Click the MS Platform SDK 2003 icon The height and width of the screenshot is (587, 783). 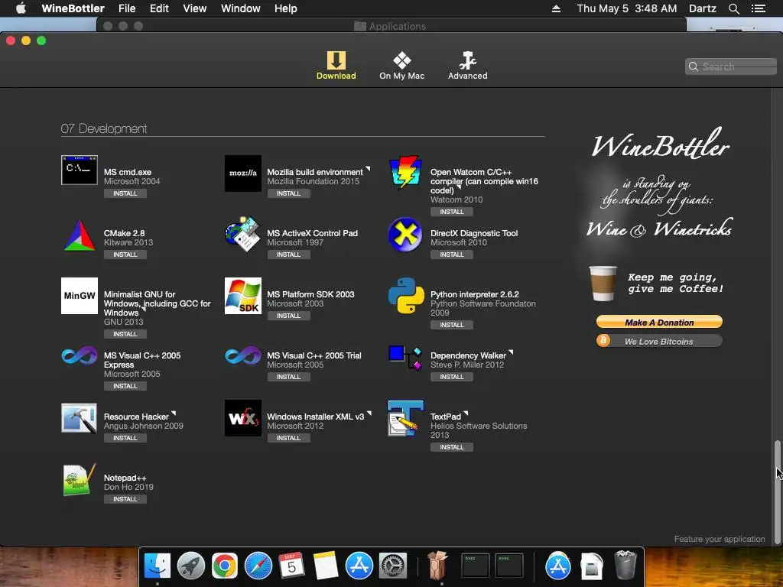click(242, 296)
